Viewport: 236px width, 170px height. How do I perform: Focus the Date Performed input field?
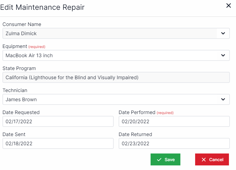point(174,121)
